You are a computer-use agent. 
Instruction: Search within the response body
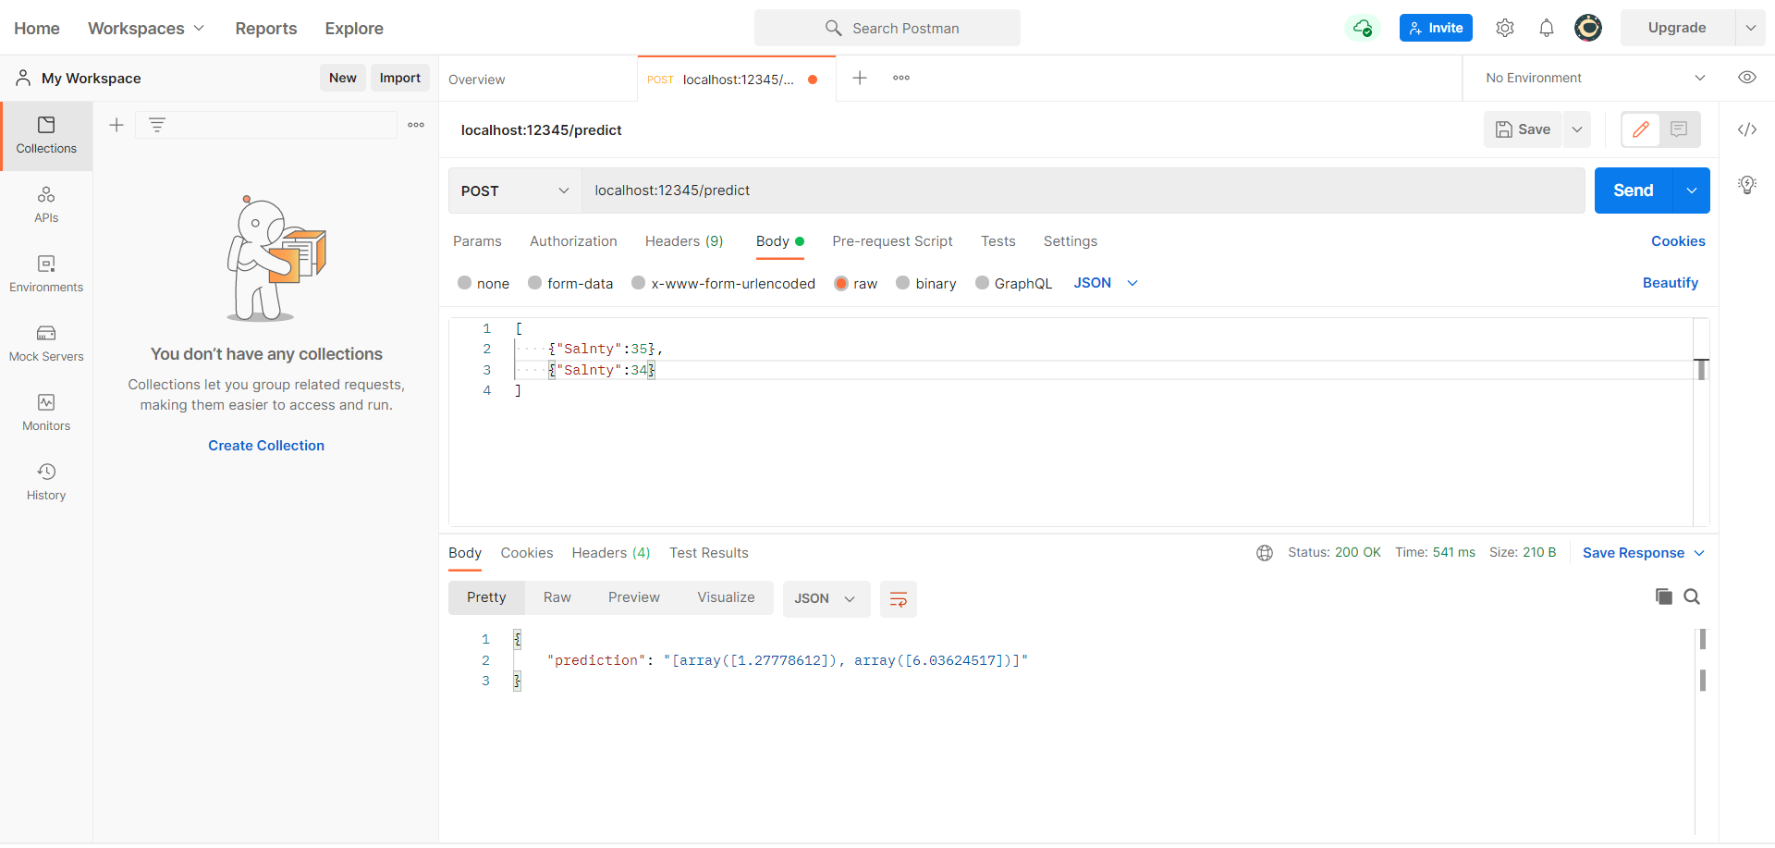1692,596
